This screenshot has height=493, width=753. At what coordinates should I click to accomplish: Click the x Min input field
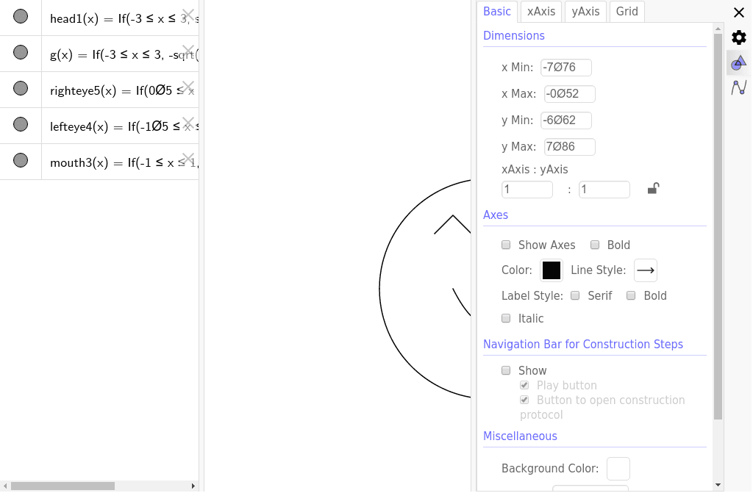point(565,68)
